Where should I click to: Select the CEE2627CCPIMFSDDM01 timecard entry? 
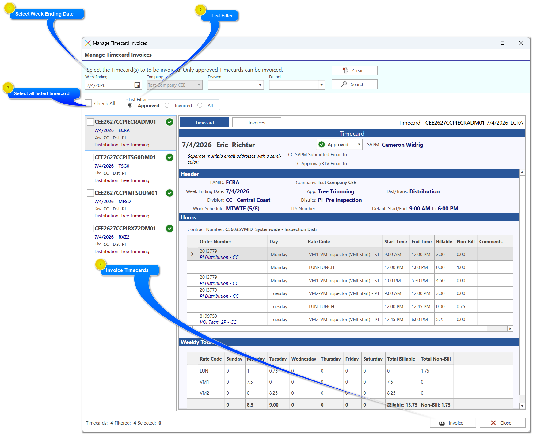click(131, 204)
